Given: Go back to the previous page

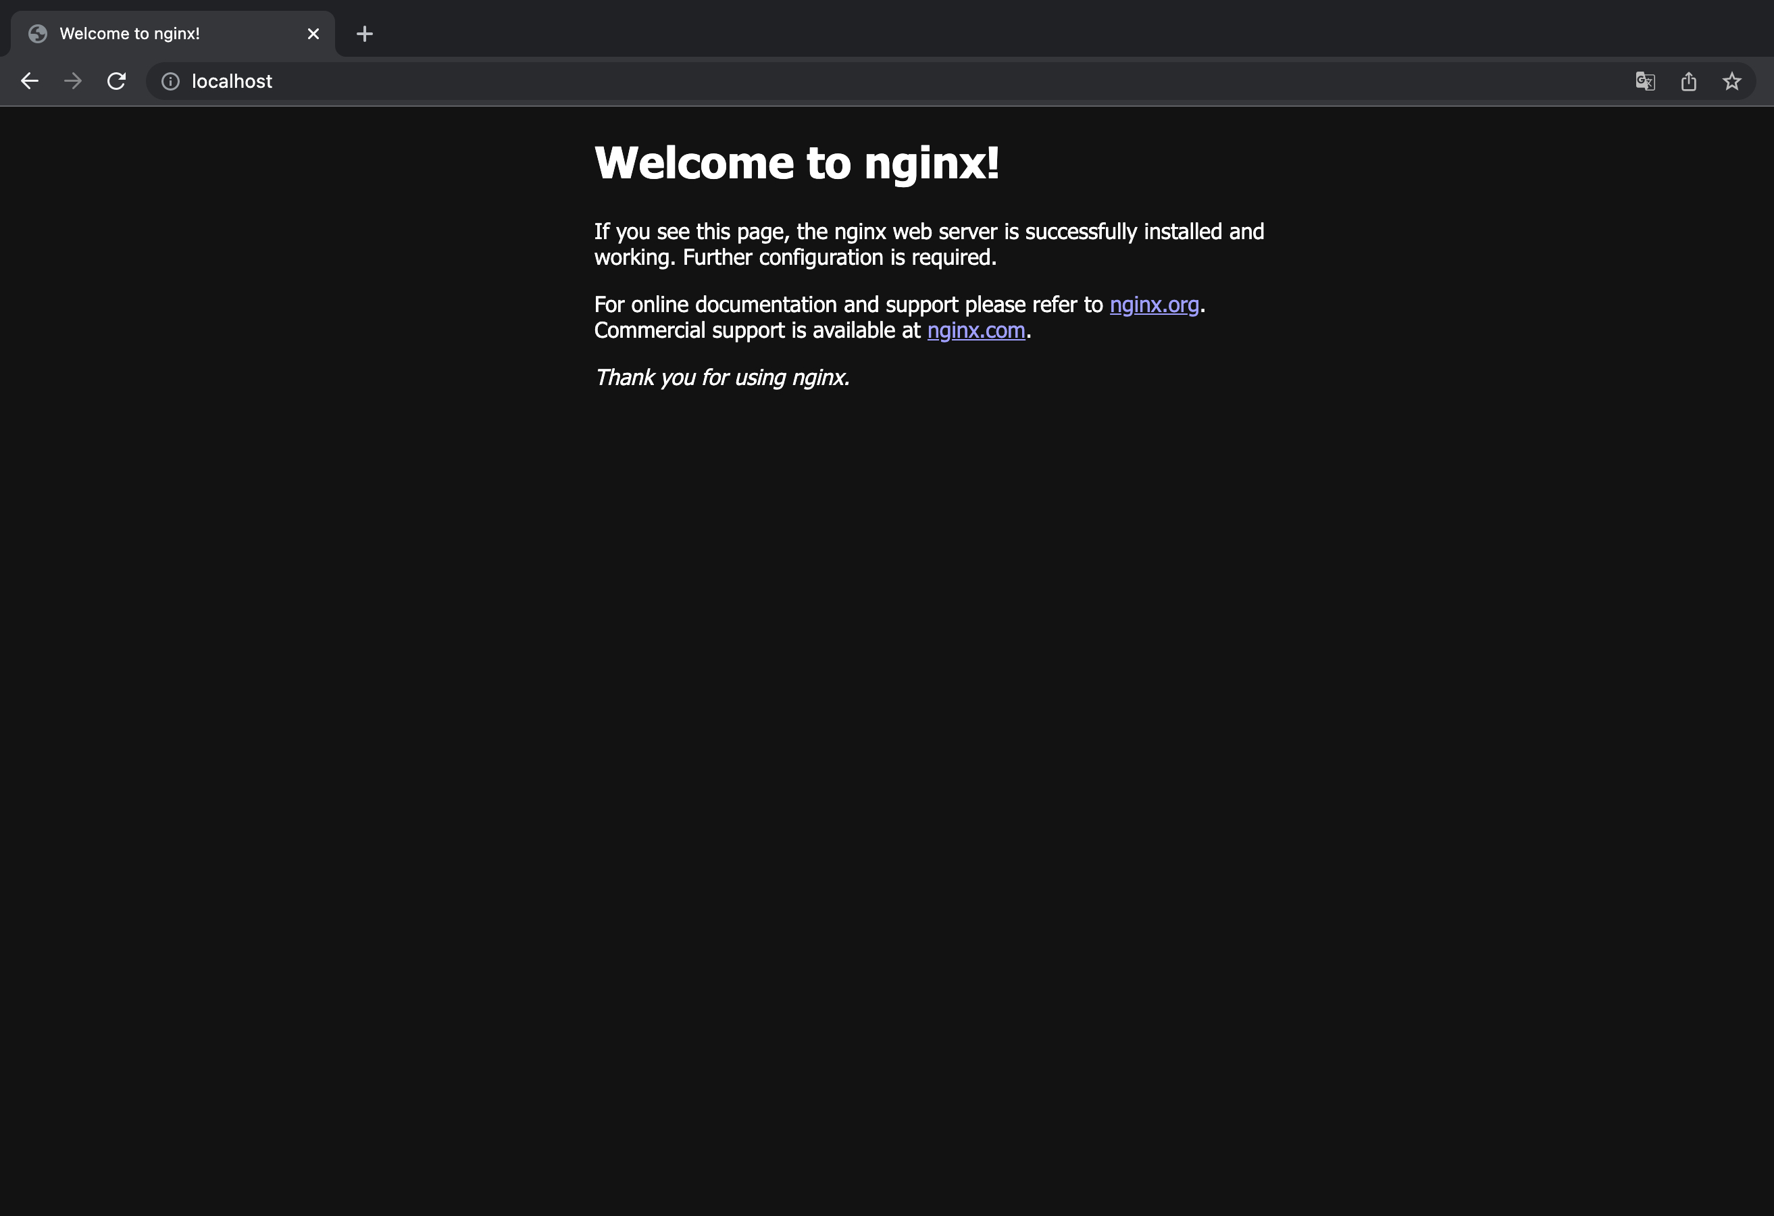Looking at the screenshot, I should pyautogui.click(x=29, y=81).
